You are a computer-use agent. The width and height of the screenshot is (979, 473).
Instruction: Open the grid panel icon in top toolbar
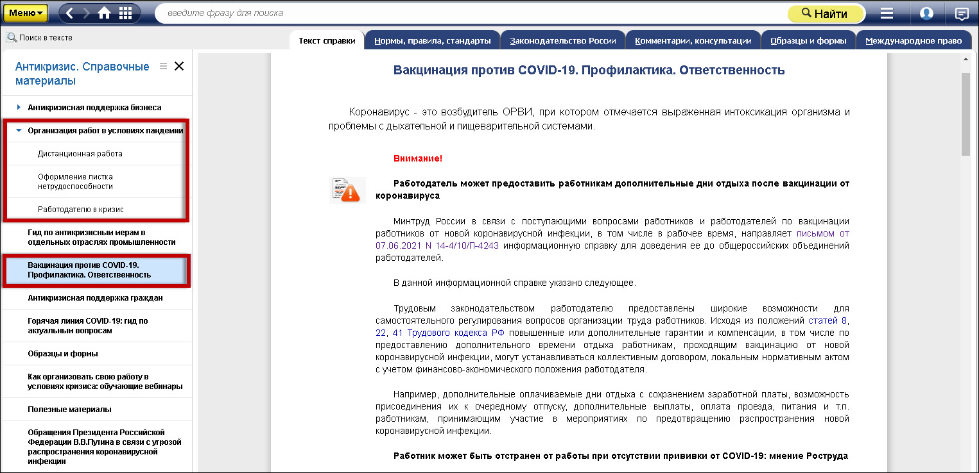click(125, 13)
